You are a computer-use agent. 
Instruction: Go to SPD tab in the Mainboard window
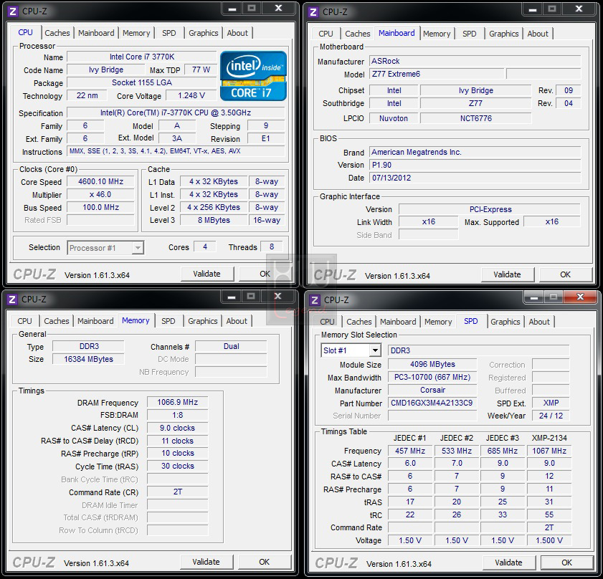469,34
